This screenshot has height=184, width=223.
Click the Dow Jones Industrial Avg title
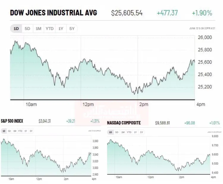coord(53,12)
